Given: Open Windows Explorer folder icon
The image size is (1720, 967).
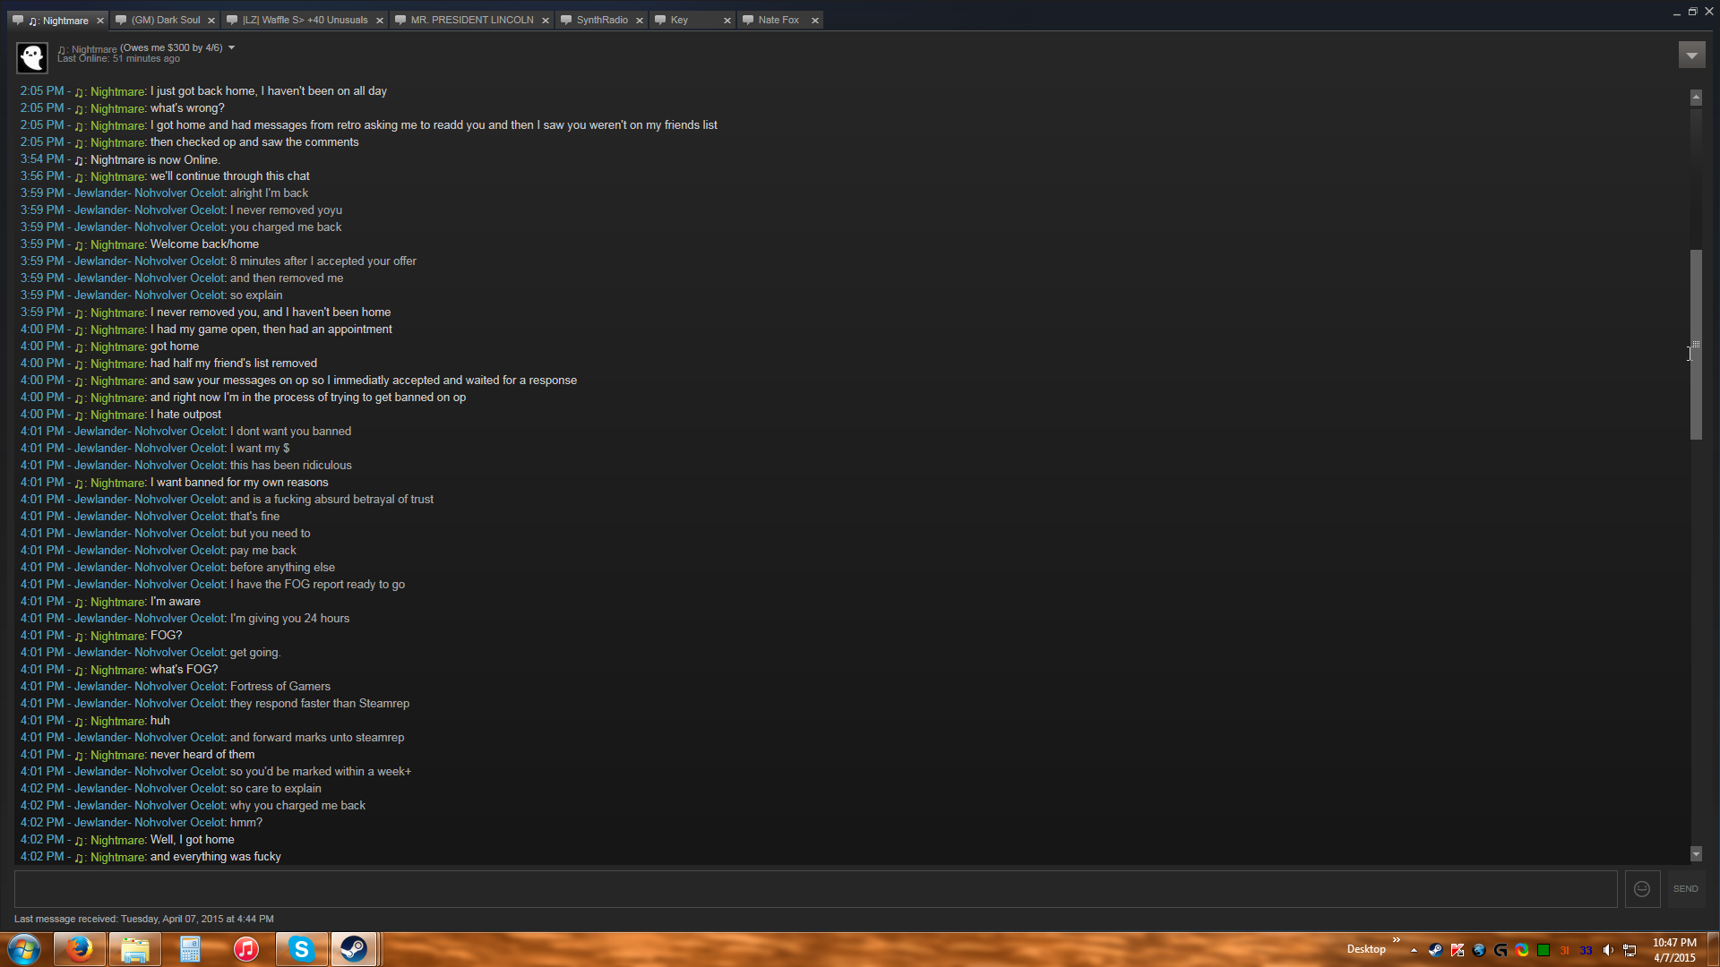Looking at the screenshot, I should pyautogui.click(x=135, y=949).
